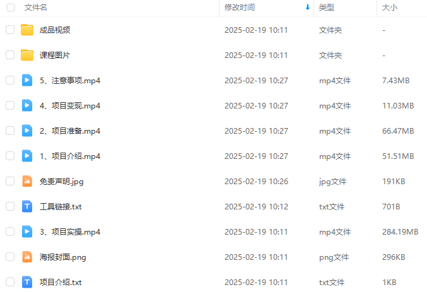This screenshot has height=292, width=427.
Task: Sort by the 大小 column header
Action: click(x=389, y=8)
